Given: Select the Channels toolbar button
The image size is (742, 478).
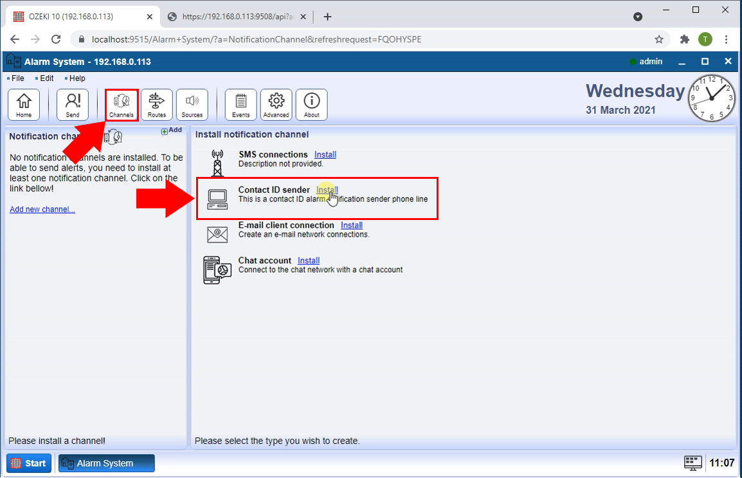Looking at the screenshot, I should pyautogui.click(x=122, y=105).
